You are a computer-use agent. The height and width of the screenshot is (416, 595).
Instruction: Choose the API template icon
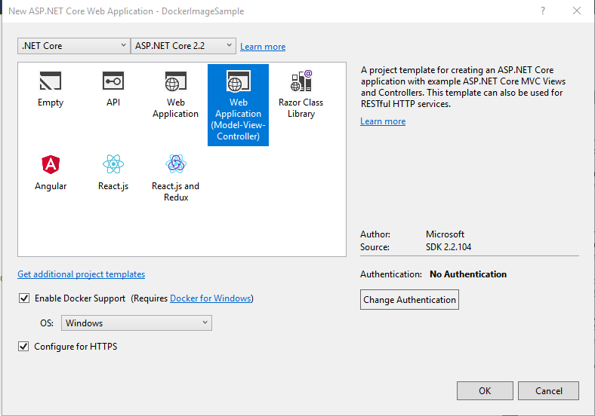tap(113, 82)
